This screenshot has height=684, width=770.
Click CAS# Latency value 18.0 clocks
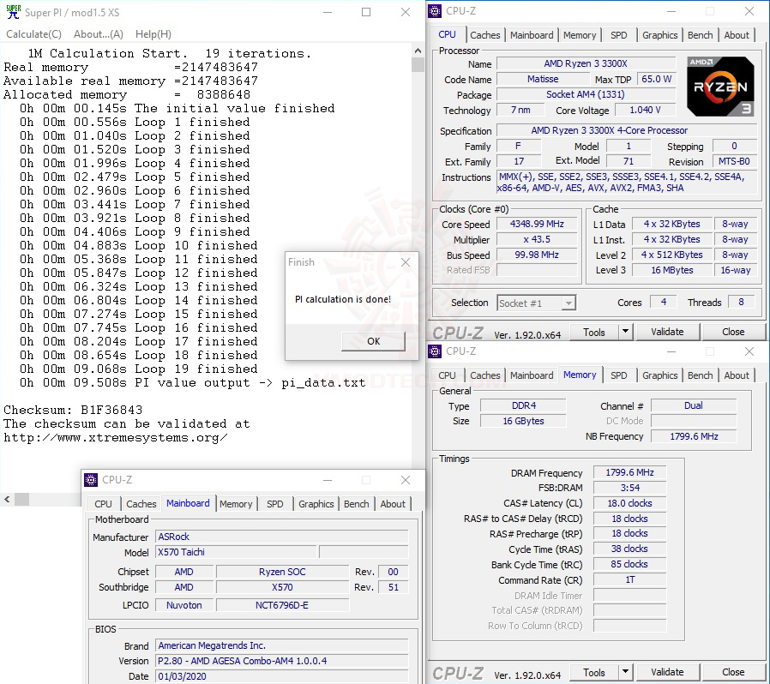point(629,503)
